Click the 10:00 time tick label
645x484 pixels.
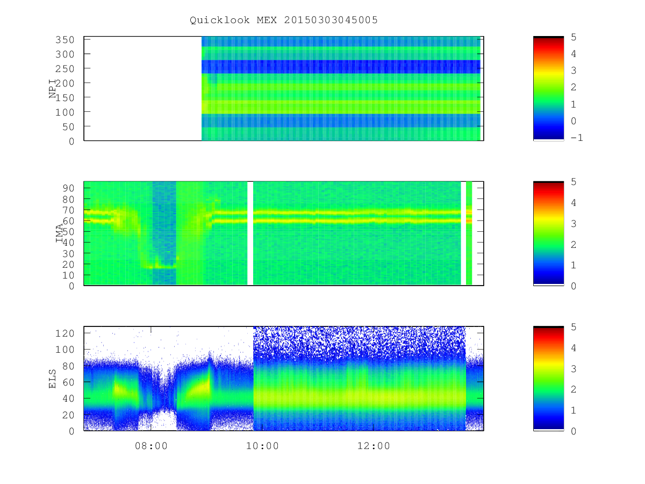[262, 446]
